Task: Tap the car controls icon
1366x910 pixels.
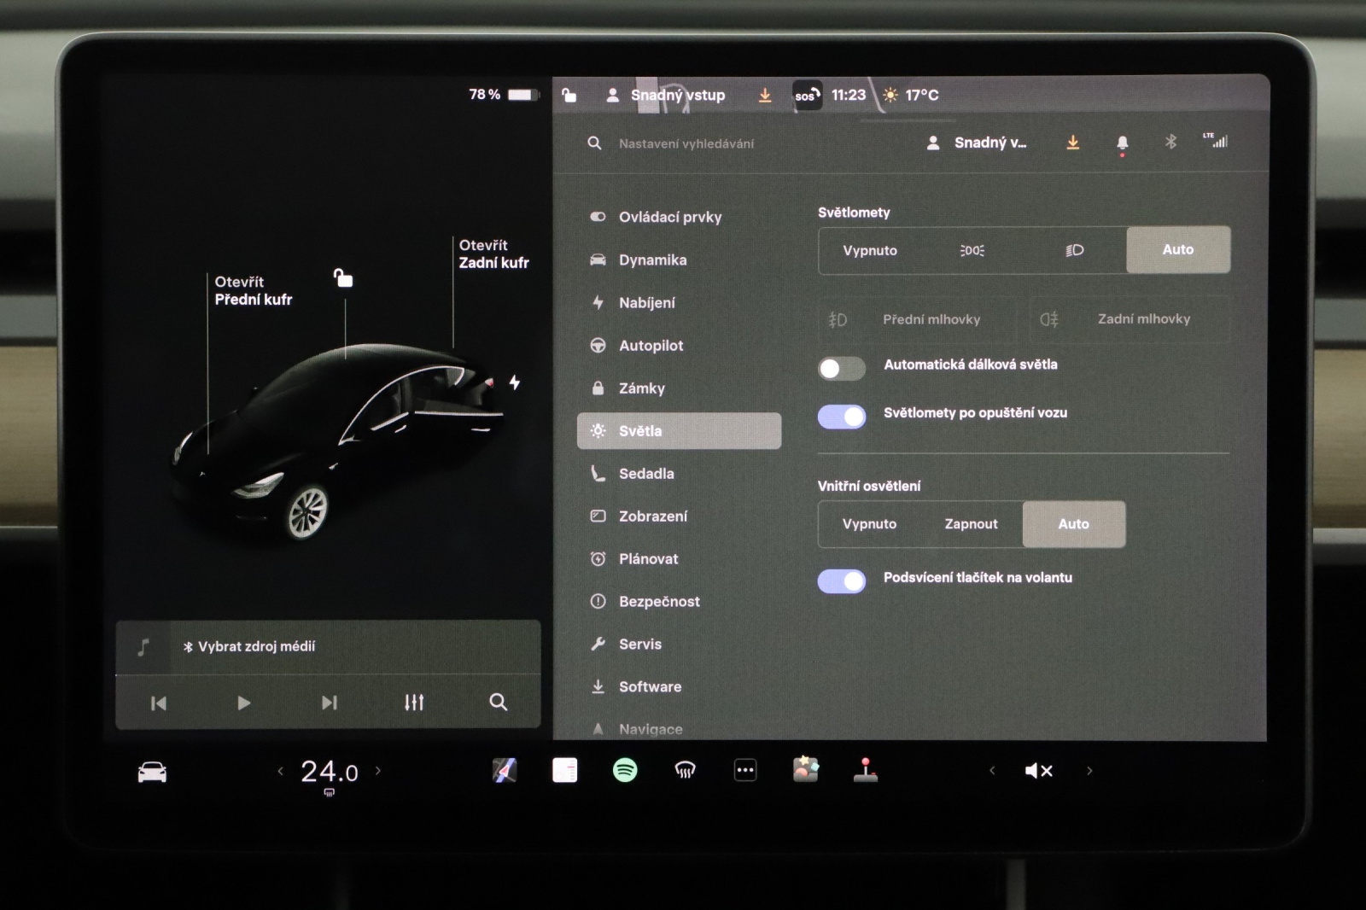Action: (x=152, y=773)
